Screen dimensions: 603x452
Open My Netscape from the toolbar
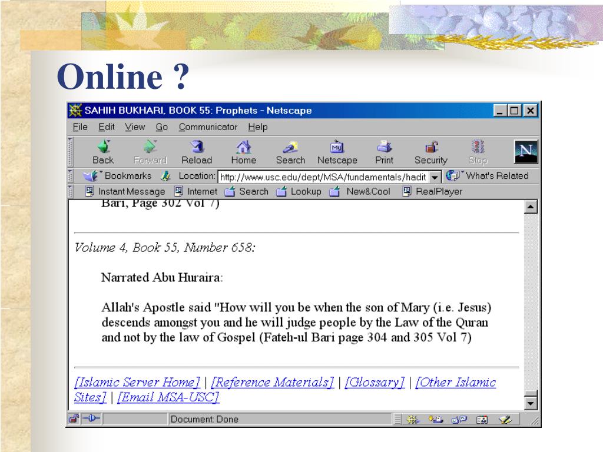[x=337, y=152]
